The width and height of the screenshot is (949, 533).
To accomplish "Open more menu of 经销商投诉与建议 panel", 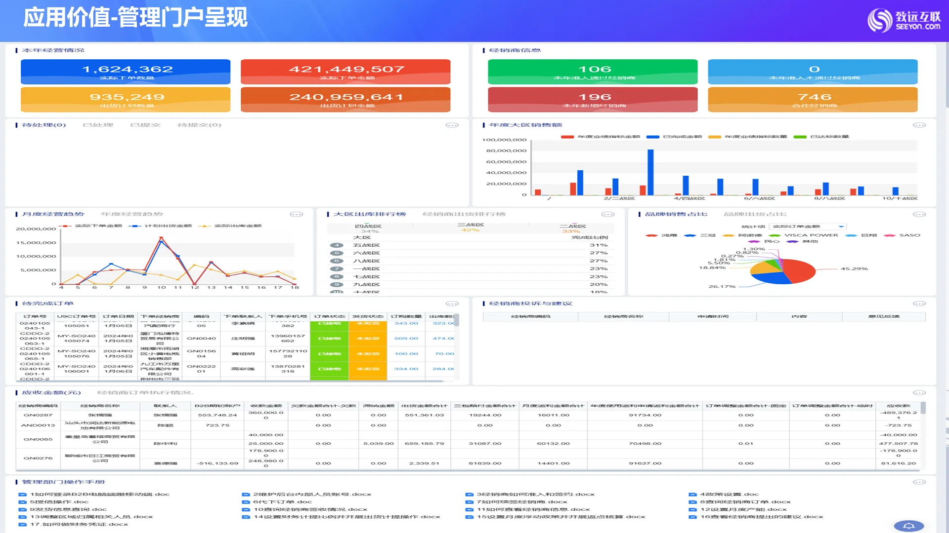I will pos(919,304).
